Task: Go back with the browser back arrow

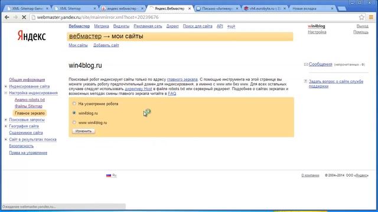Action: click(x=7, y=17)
